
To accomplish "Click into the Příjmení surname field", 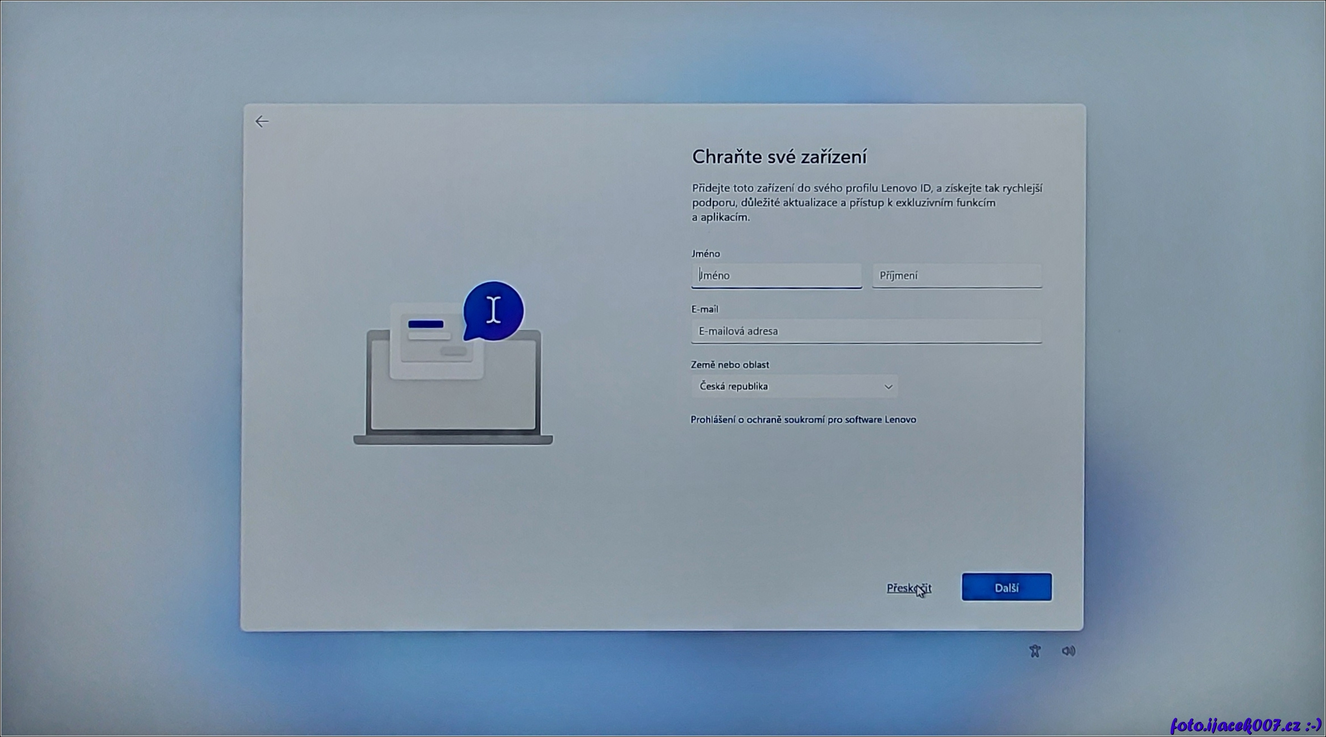I will pos(956,276).
